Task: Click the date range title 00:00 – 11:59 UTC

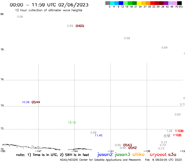Action: [x=49, y=5]
